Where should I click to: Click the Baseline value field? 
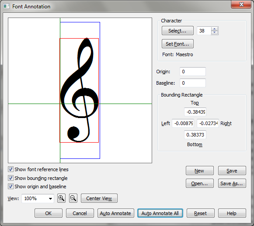click(193, 83)
